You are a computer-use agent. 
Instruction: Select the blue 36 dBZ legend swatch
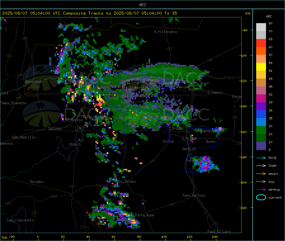coord(261,114)
